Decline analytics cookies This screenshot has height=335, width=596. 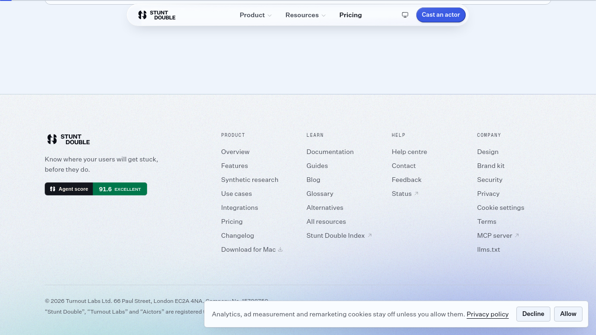533,314
